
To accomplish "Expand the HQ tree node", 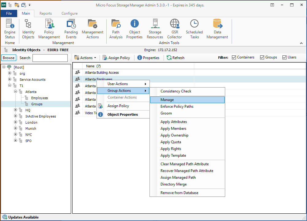I will pyautogui.click(x=16, y=110).
